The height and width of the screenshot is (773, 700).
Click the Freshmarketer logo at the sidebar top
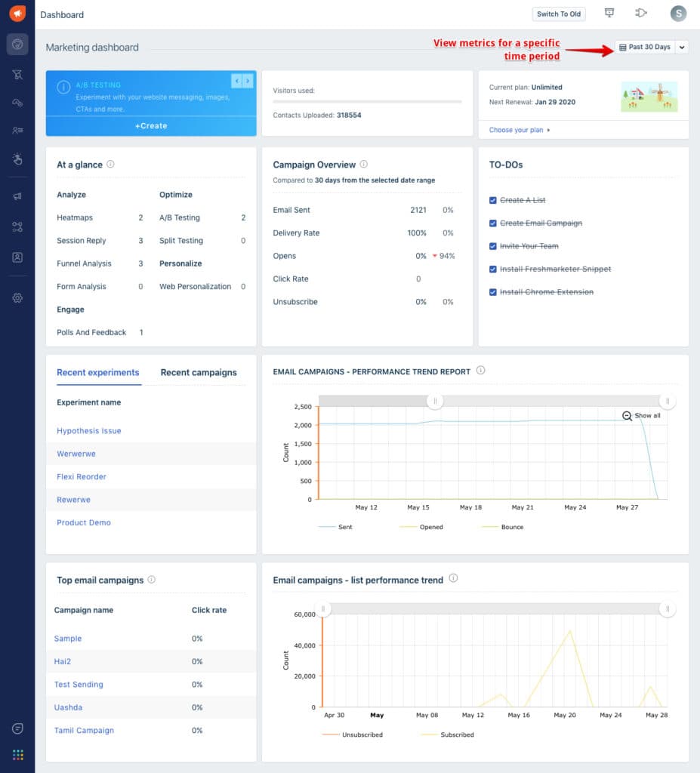tap(17, 13)
